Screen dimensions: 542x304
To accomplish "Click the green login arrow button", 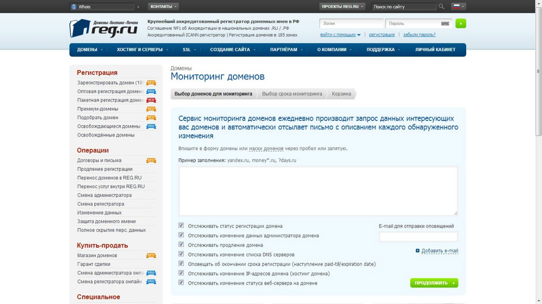I will tap(461, 24).
